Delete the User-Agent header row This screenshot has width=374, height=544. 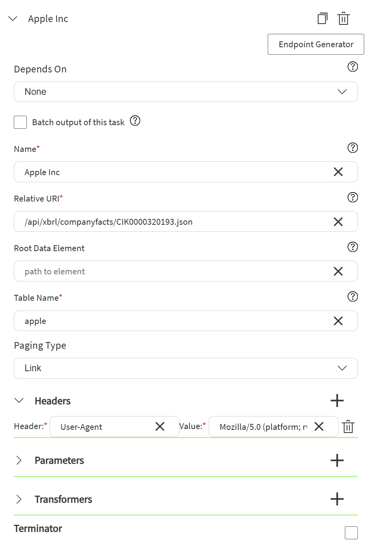click(x=348, y=427)
